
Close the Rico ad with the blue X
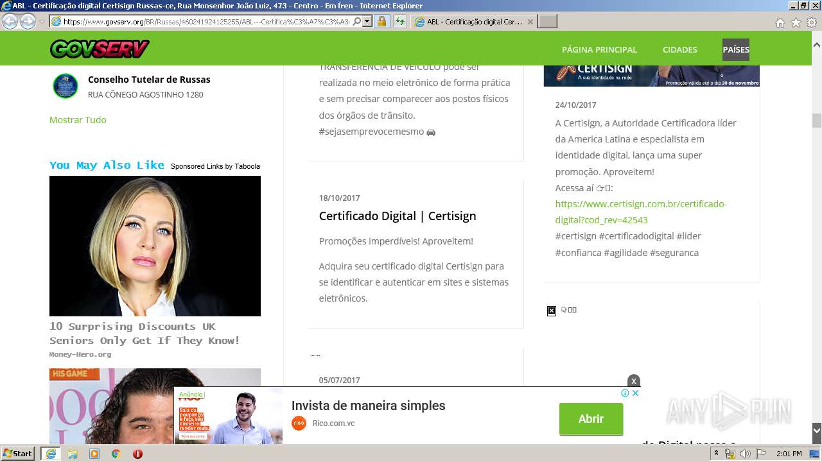(x=636, y=393)
